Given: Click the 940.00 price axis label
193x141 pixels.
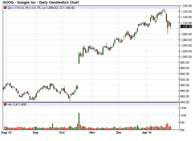Looking at the screenshot, I should point(185,74).
